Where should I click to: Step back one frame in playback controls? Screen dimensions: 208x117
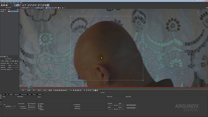pos(56,90)
